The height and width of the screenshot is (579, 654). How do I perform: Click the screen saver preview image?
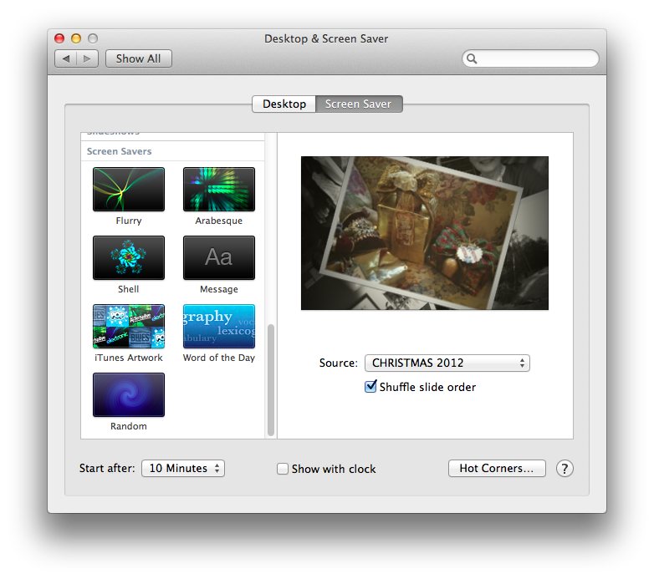point(425,233)
